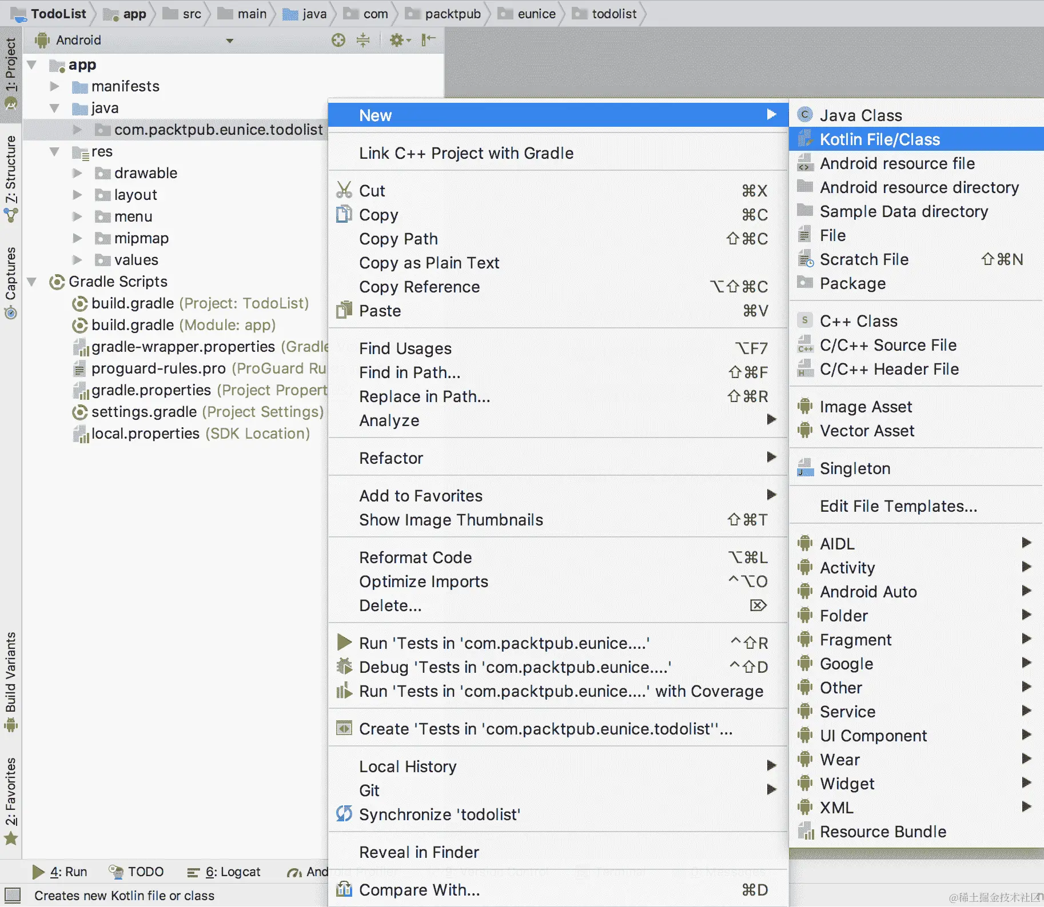This screenshot has height=907, width=1044.
Task: Click the C++ Class icon
Action: (805, 320)
